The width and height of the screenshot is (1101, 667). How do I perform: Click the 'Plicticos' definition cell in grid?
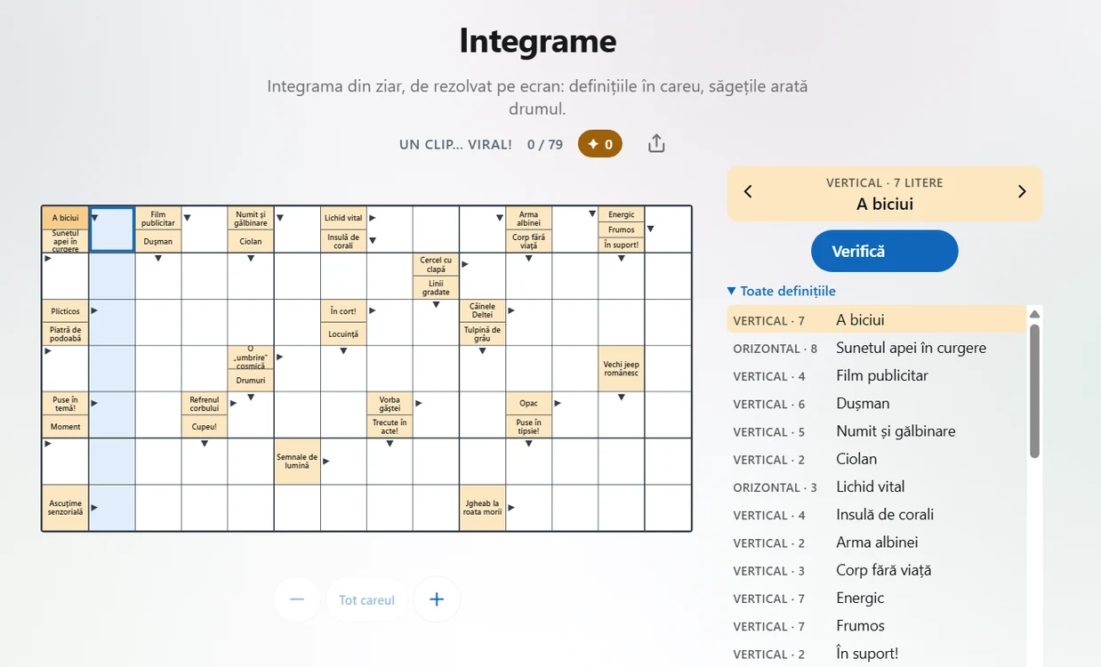[x=65, y=311]
